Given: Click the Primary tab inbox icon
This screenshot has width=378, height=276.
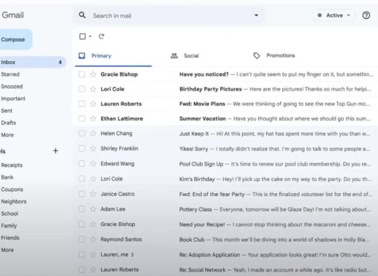Looking at the screenshot, I should [82, 56].
